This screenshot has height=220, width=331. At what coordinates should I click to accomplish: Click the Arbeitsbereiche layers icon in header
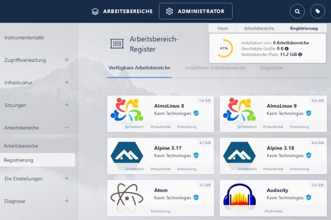click(x=95, y=11)
